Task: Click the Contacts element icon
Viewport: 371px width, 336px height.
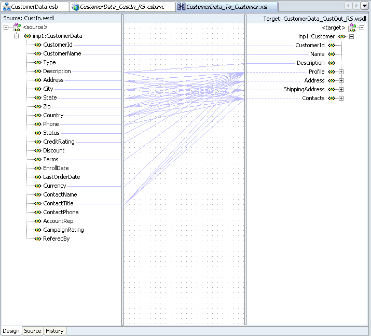Action: tap(332, 99)
